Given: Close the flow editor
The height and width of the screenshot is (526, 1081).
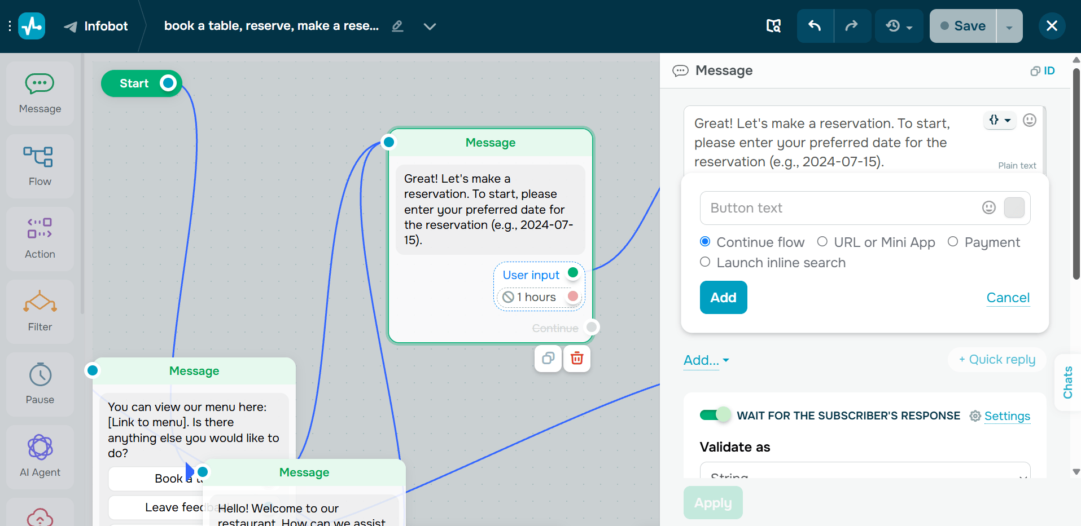Looking at the screenshot, I should click(1052, 26).
